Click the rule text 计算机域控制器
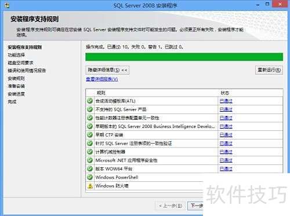The width and height of the screenshot is (290, 216). coord(110,152)
